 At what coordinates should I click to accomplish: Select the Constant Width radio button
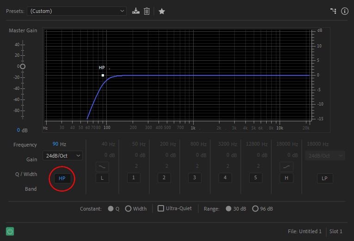128,209
